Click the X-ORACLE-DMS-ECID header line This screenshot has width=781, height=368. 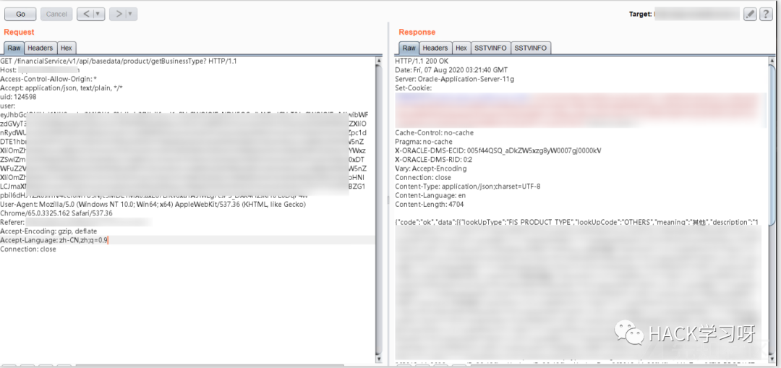tap(498, 151)
